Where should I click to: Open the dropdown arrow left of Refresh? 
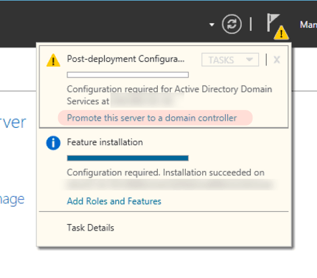click(212, 24)
